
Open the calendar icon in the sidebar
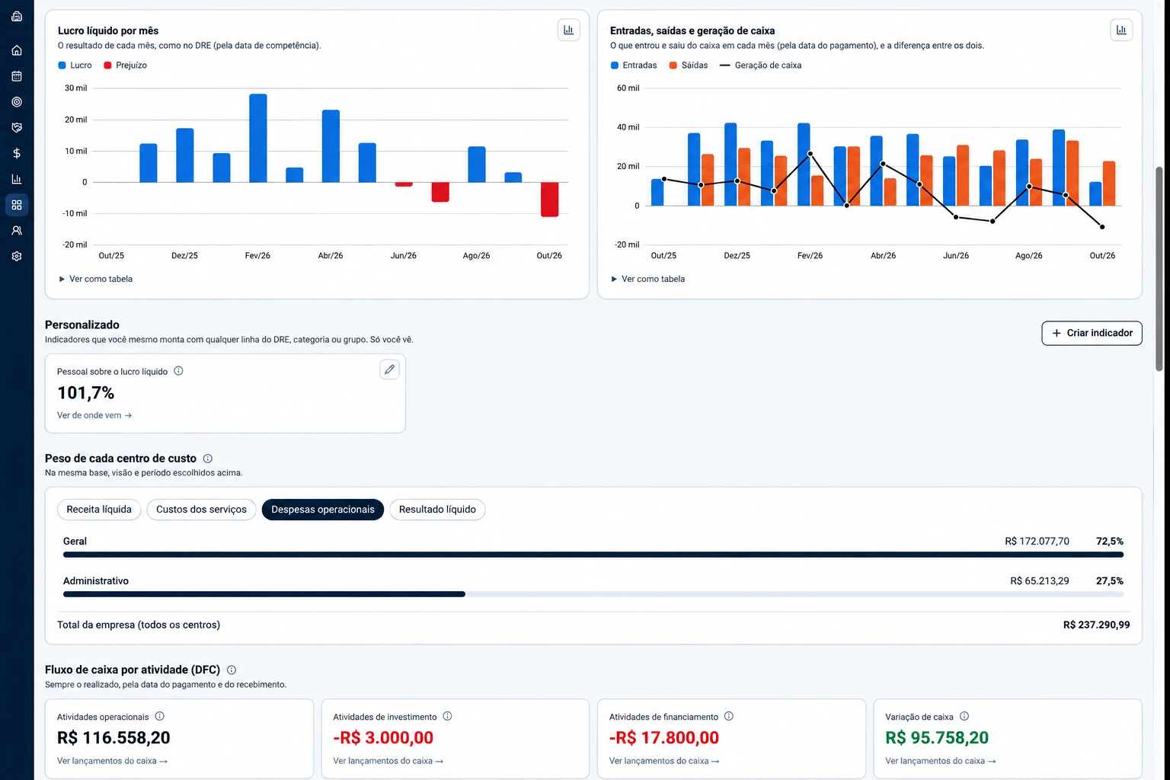pos(17,76)
